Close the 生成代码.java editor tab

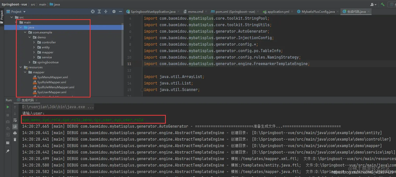368,12
